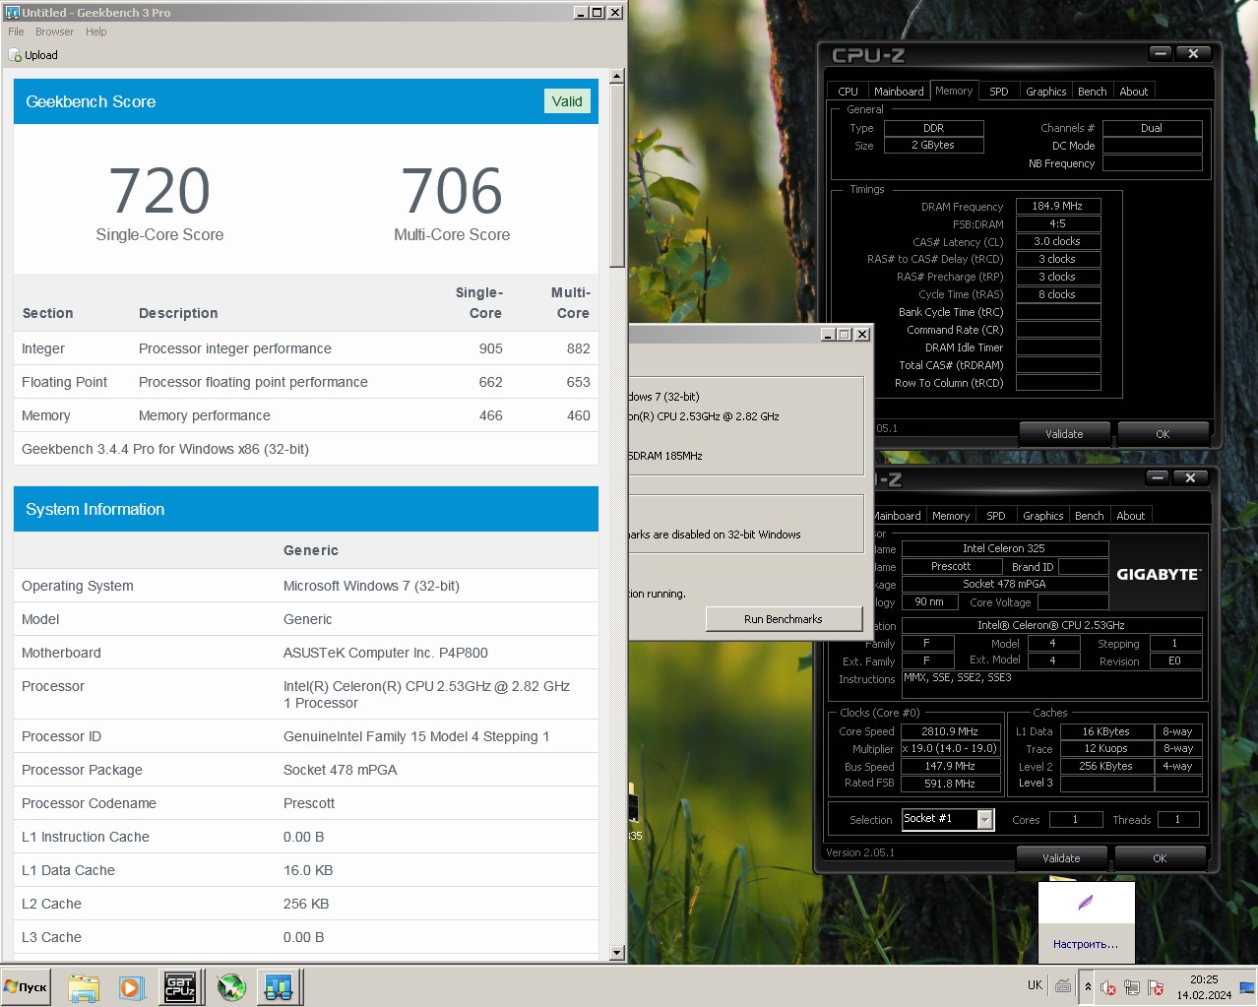This screenshot has height=1007, width=1258.
Task: Click the Geekbench scrollbar down arrow
Action: [x=617, y=953]
